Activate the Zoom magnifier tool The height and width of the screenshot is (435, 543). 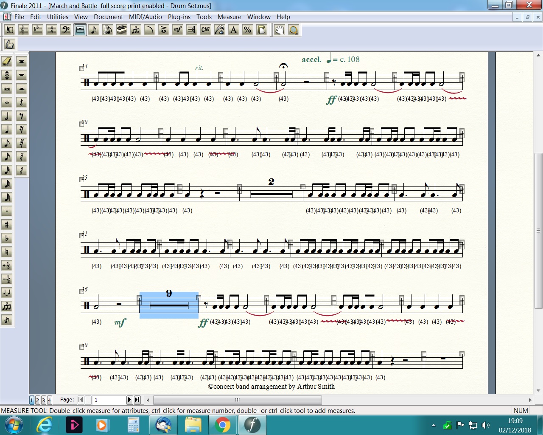click(x=293, y=30)
